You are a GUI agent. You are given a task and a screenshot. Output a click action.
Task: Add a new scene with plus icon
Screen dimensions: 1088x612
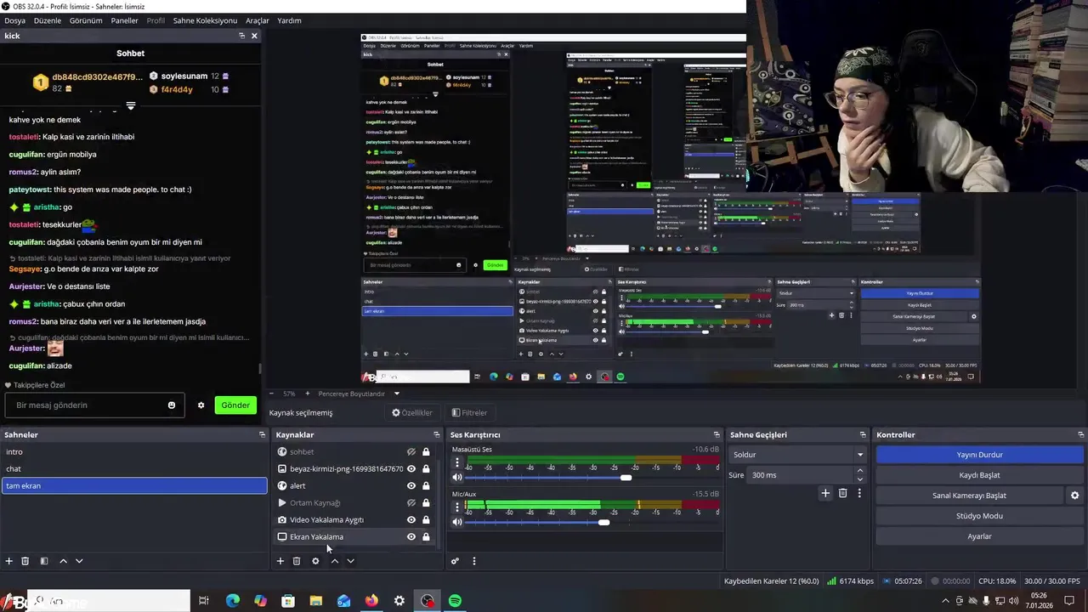(x=9, y=561)
